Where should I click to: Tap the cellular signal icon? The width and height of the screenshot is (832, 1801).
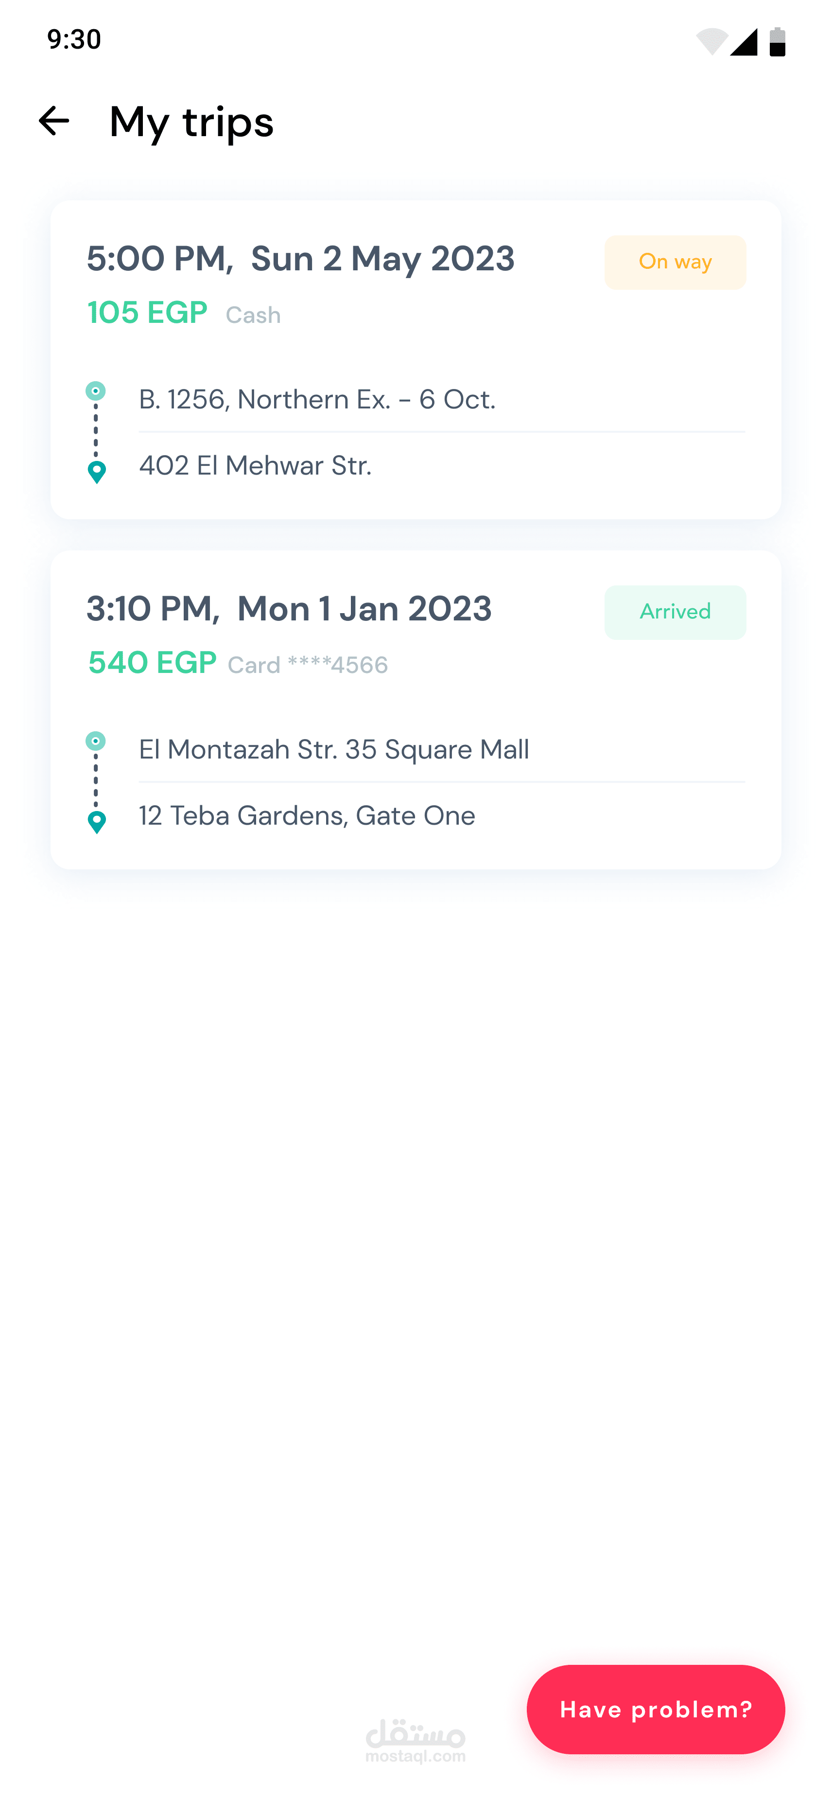click(x=744, y=41)
